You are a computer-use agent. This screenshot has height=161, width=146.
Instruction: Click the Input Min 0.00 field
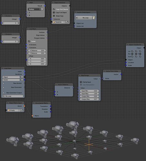[89, 91]
